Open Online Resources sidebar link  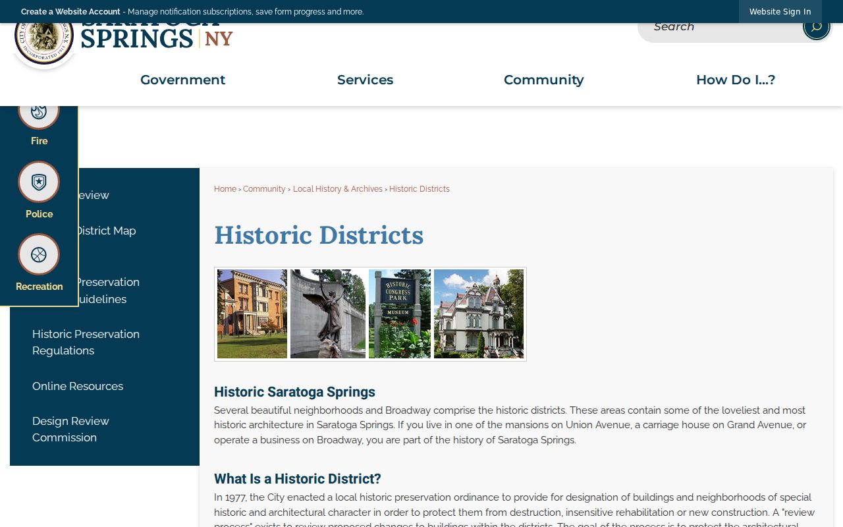click(x=78, y=386)
